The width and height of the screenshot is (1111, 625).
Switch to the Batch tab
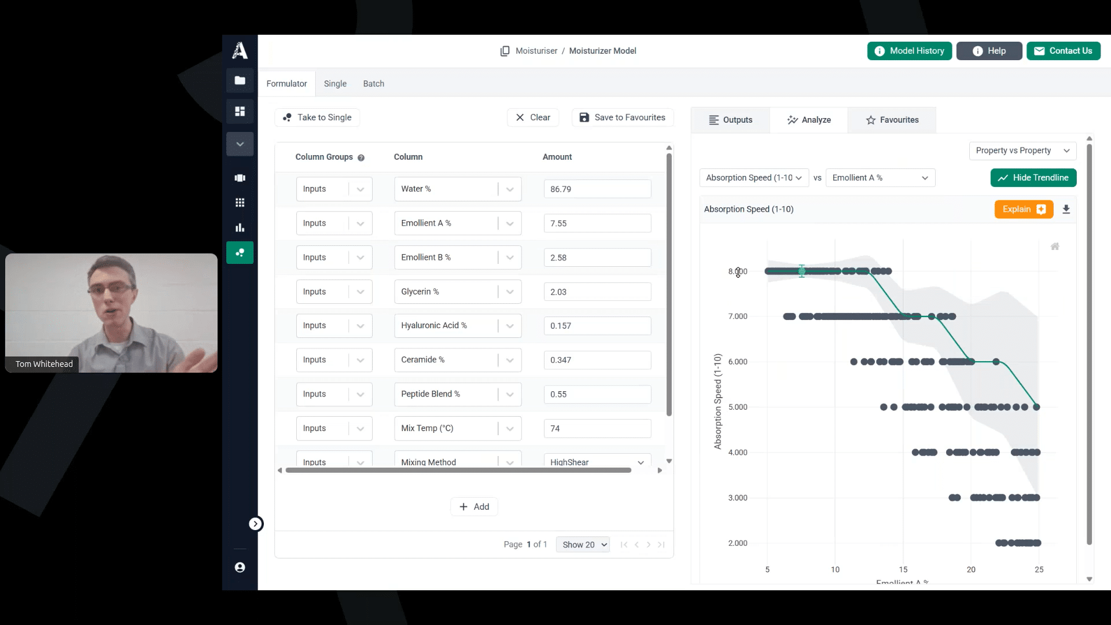373,83
